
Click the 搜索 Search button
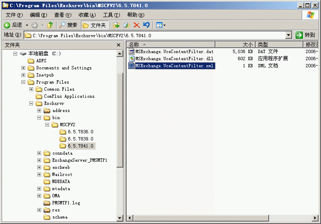68,25
